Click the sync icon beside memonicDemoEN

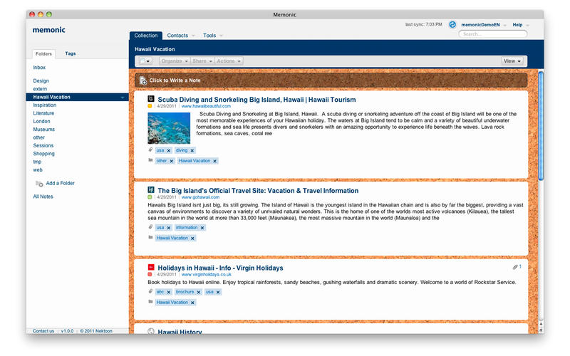click(x=452, y=24)
